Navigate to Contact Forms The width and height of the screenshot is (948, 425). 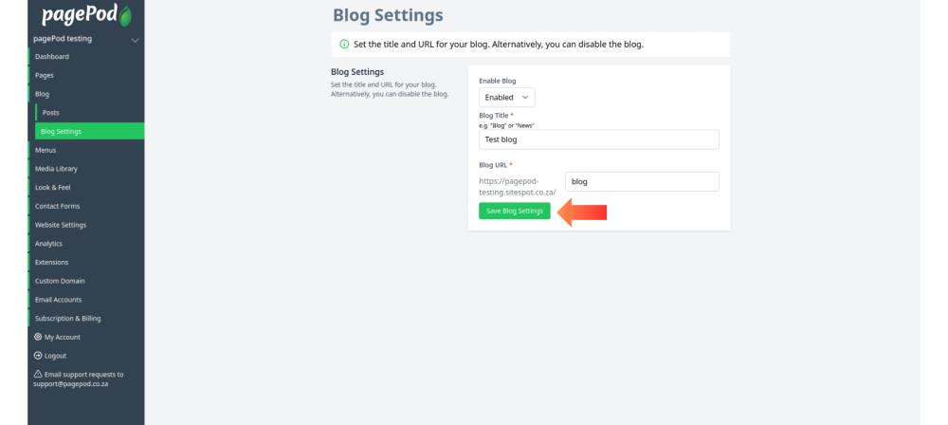[58, 207]
